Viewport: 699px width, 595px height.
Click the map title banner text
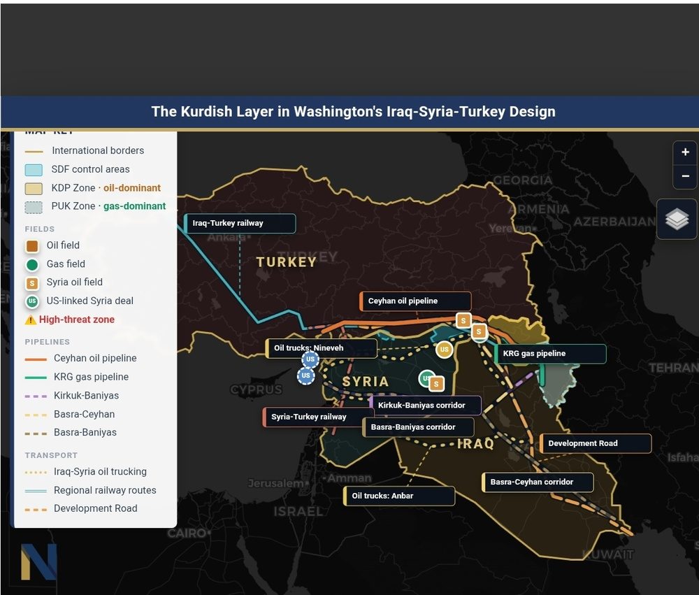pyautogui.click(x=353, y=111)
